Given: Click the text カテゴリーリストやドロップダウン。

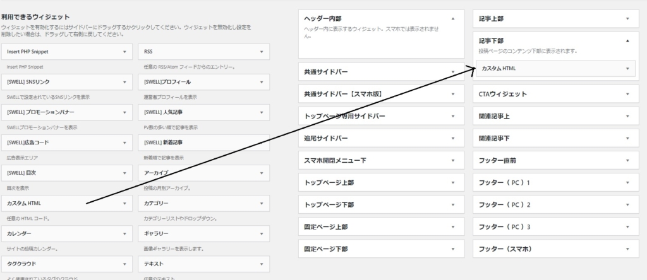Looking at the screenshot, I should click(x=181, y=219).
